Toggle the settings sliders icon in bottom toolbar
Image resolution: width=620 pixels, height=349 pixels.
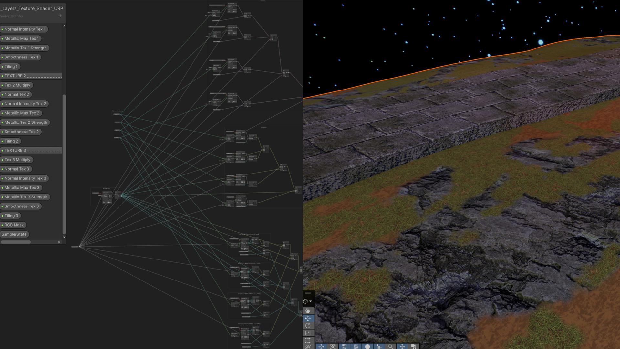(344, 346)
